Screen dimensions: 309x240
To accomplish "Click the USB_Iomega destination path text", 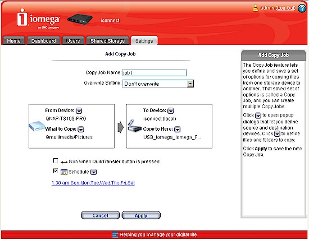I will [x=172, y=137].
